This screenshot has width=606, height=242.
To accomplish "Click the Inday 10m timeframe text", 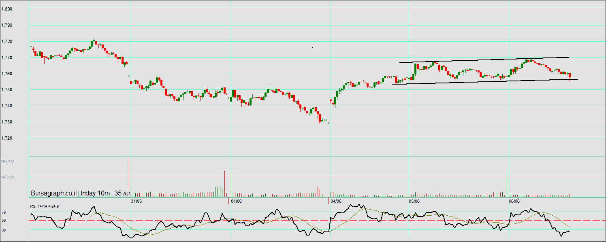I will [96, 193].
